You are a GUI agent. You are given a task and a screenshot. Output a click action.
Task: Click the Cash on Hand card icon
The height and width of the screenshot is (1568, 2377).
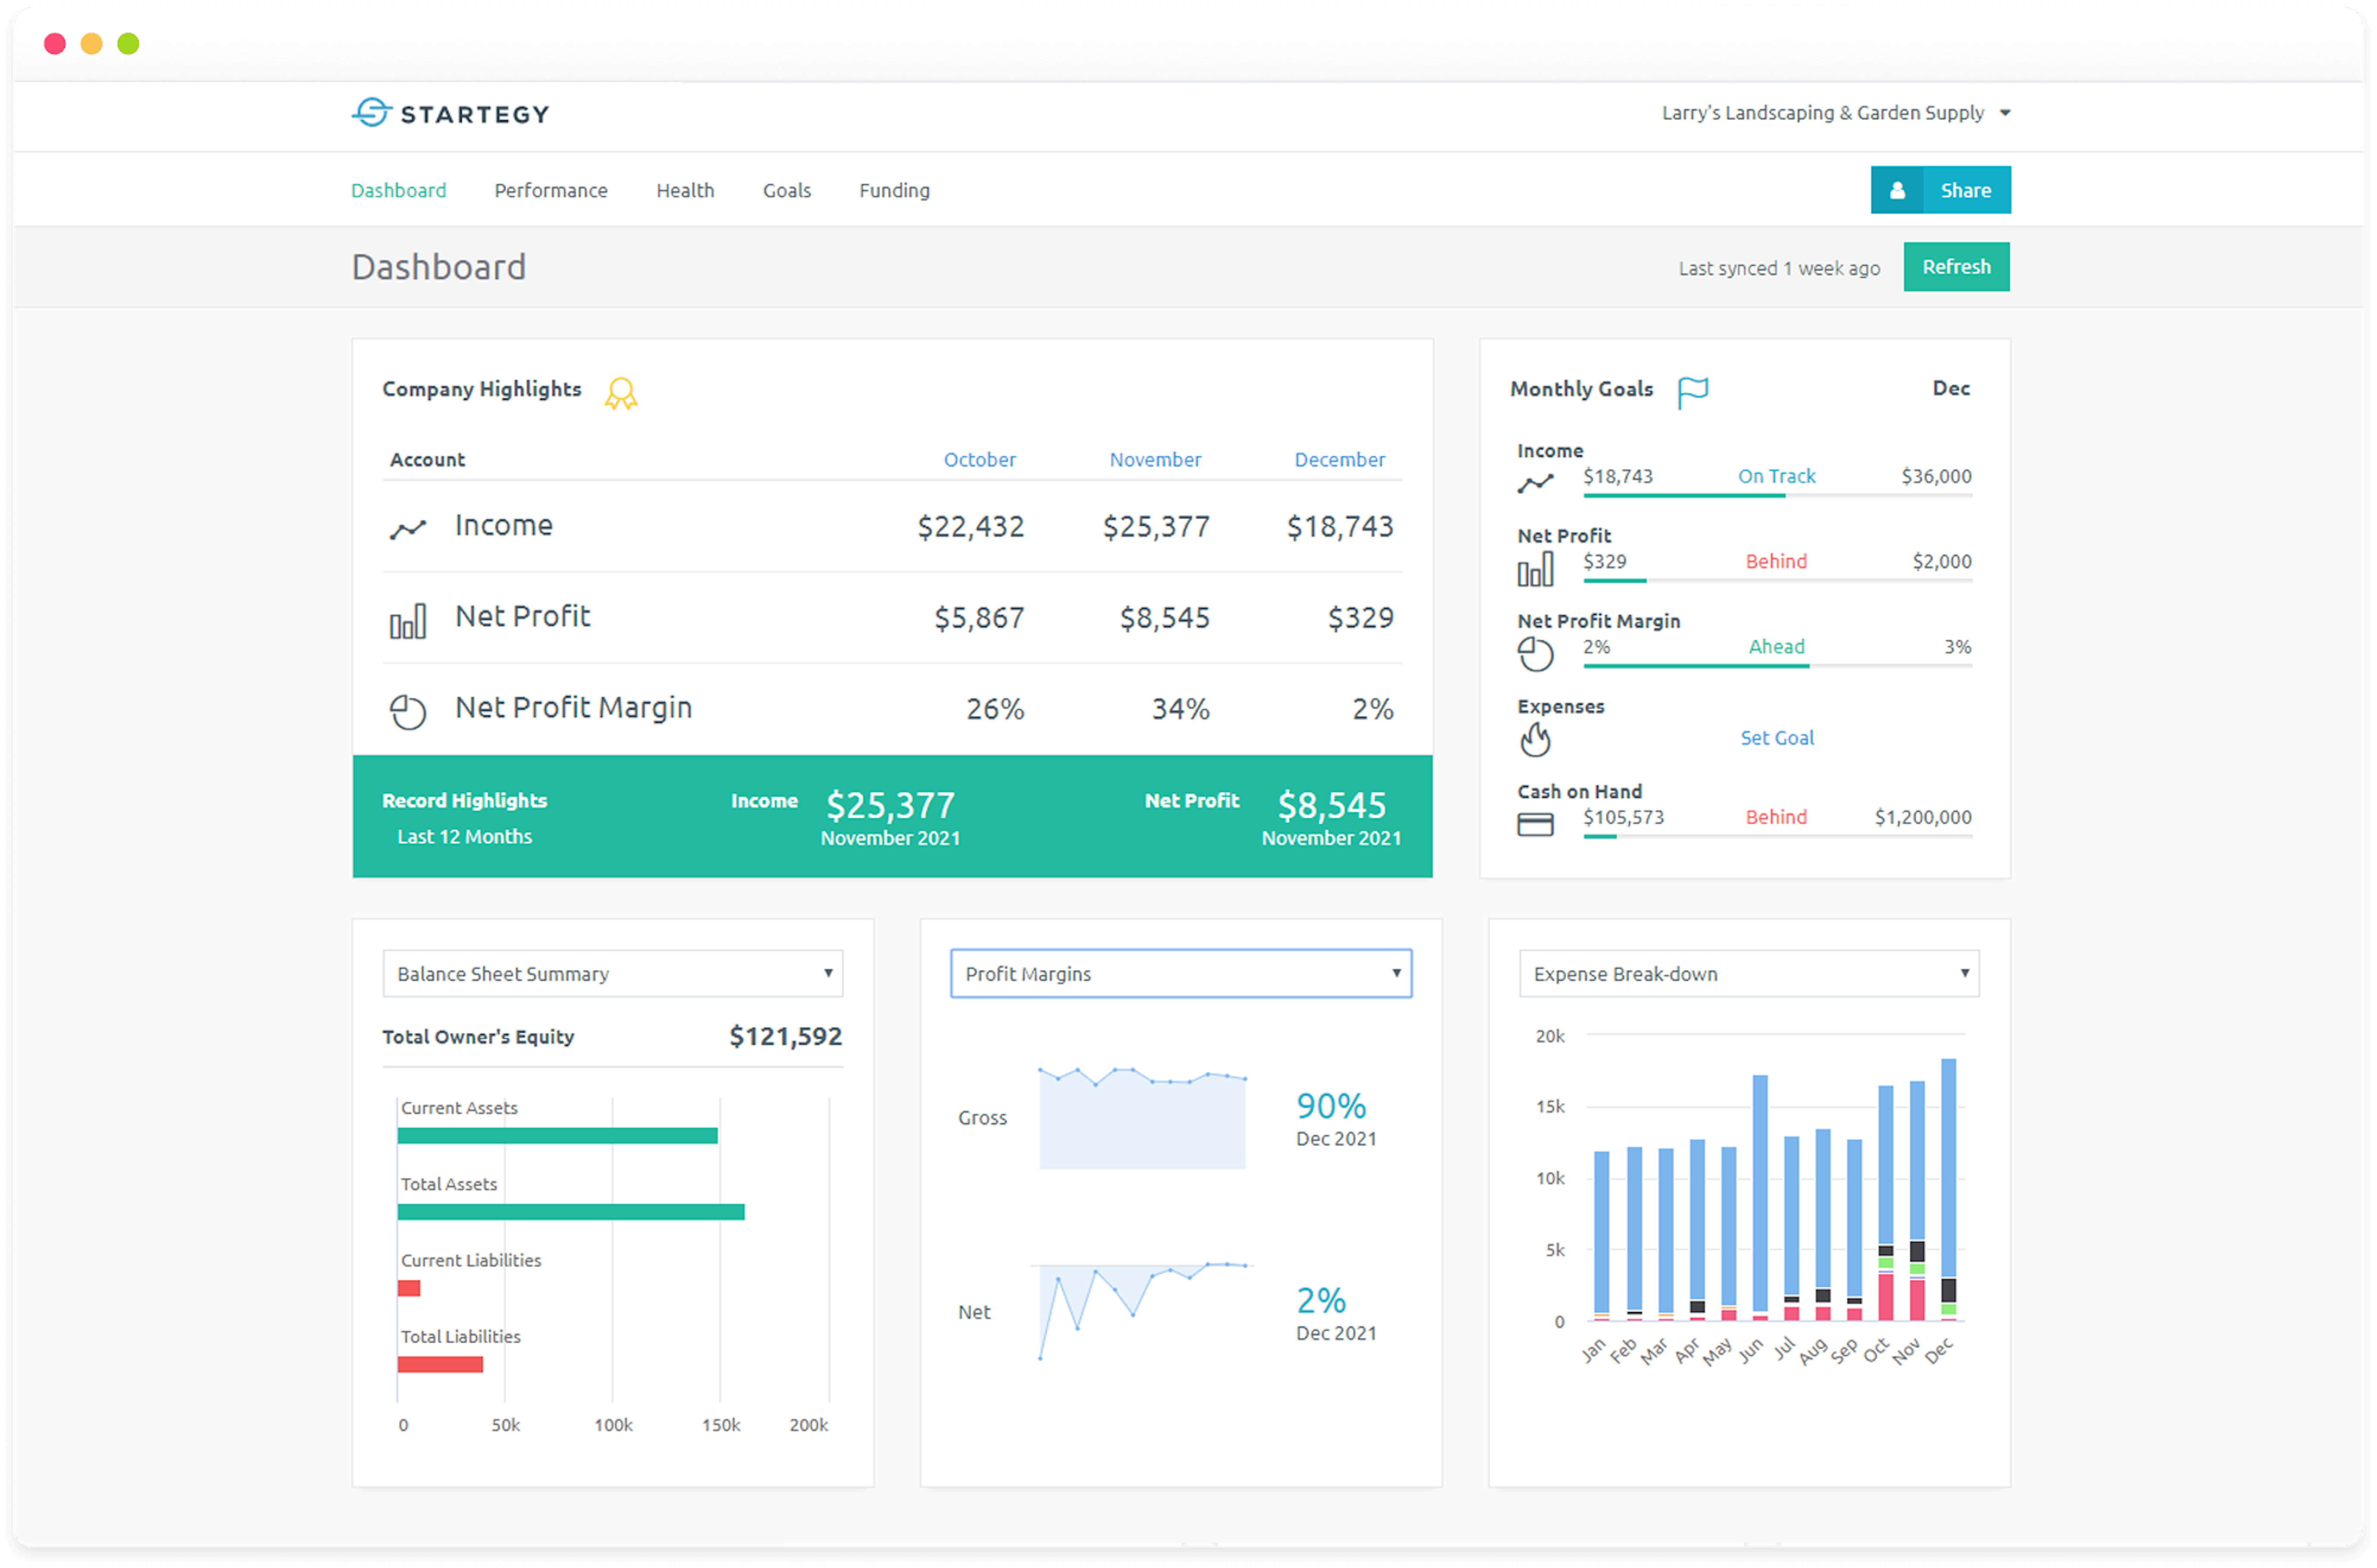(1535, 825)
